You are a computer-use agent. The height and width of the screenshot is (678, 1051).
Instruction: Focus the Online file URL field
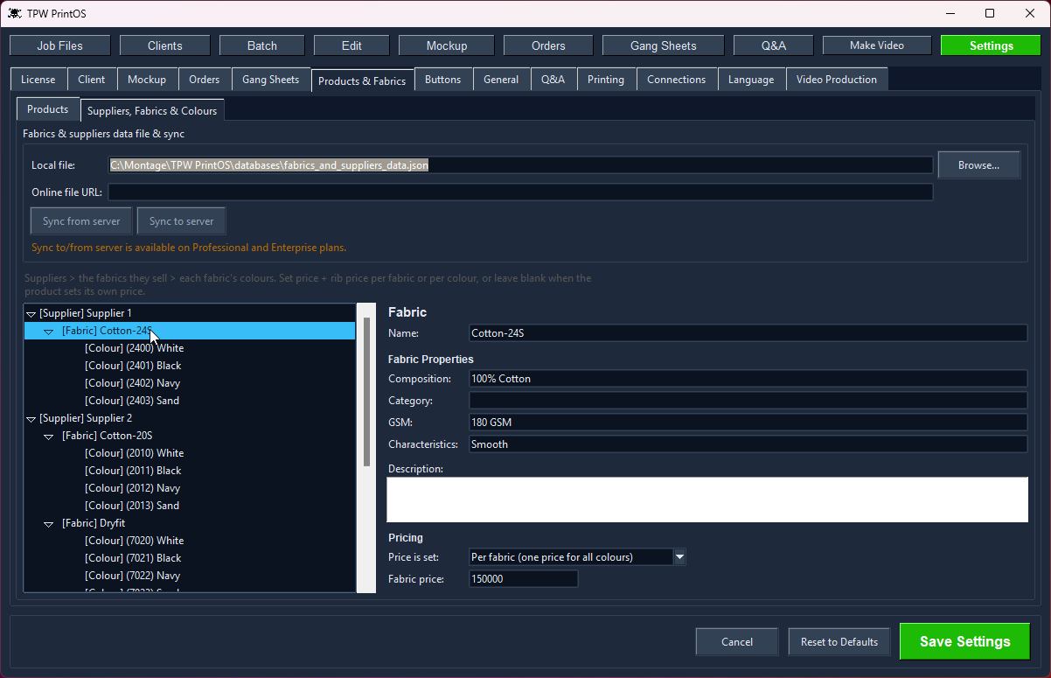click(x=520, y=192)
